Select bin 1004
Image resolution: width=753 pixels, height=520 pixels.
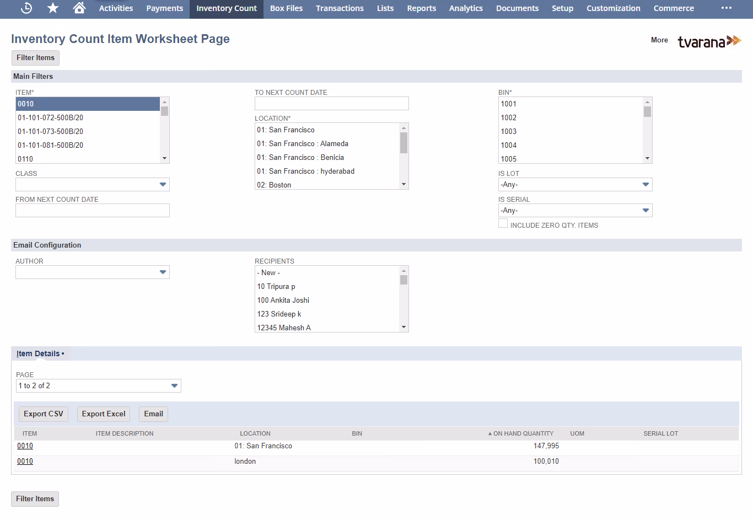[x=571, y=145]
